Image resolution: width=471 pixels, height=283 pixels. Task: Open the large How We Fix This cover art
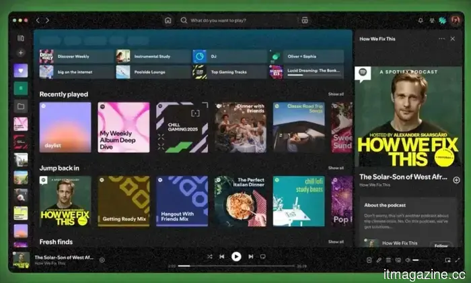408,117
